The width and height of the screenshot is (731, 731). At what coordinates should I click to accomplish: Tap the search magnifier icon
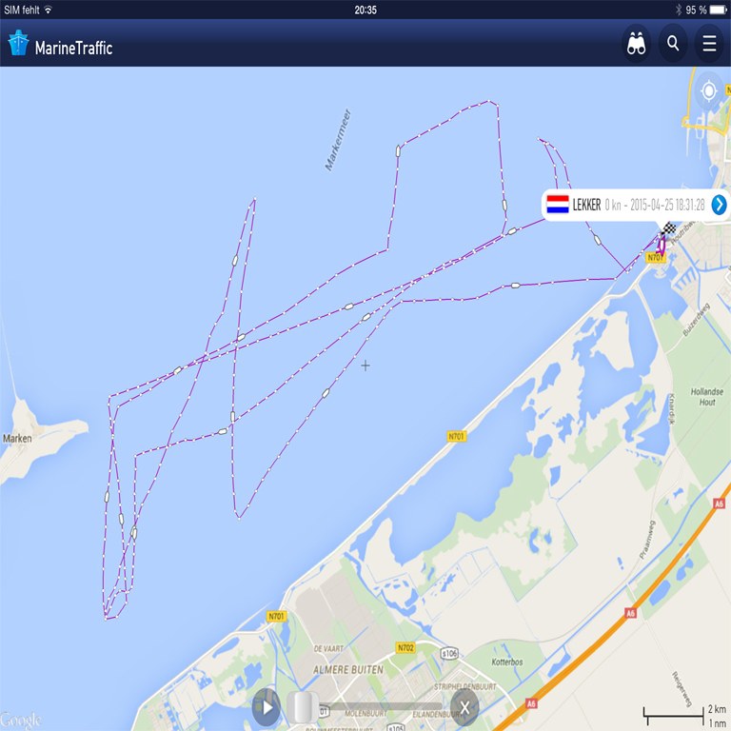point(673,44)
